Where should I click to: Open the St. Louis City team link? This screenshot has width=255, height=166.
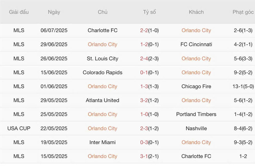click(102, 58)
